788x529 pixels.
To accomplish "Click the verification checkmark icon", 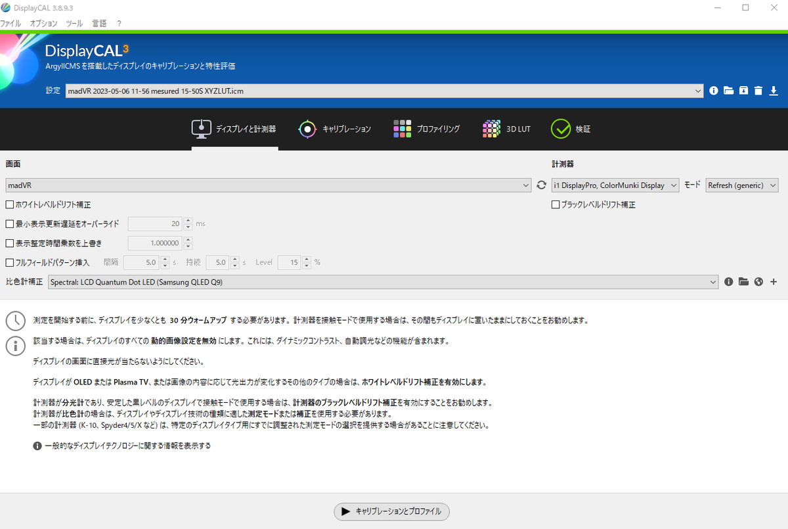I will click(561, 129).
